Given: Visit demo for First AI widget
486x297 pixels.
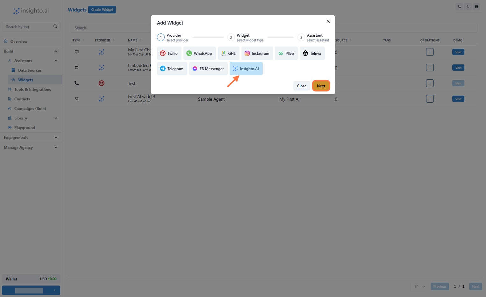Looking at the screenshot, I should [458, 99].
